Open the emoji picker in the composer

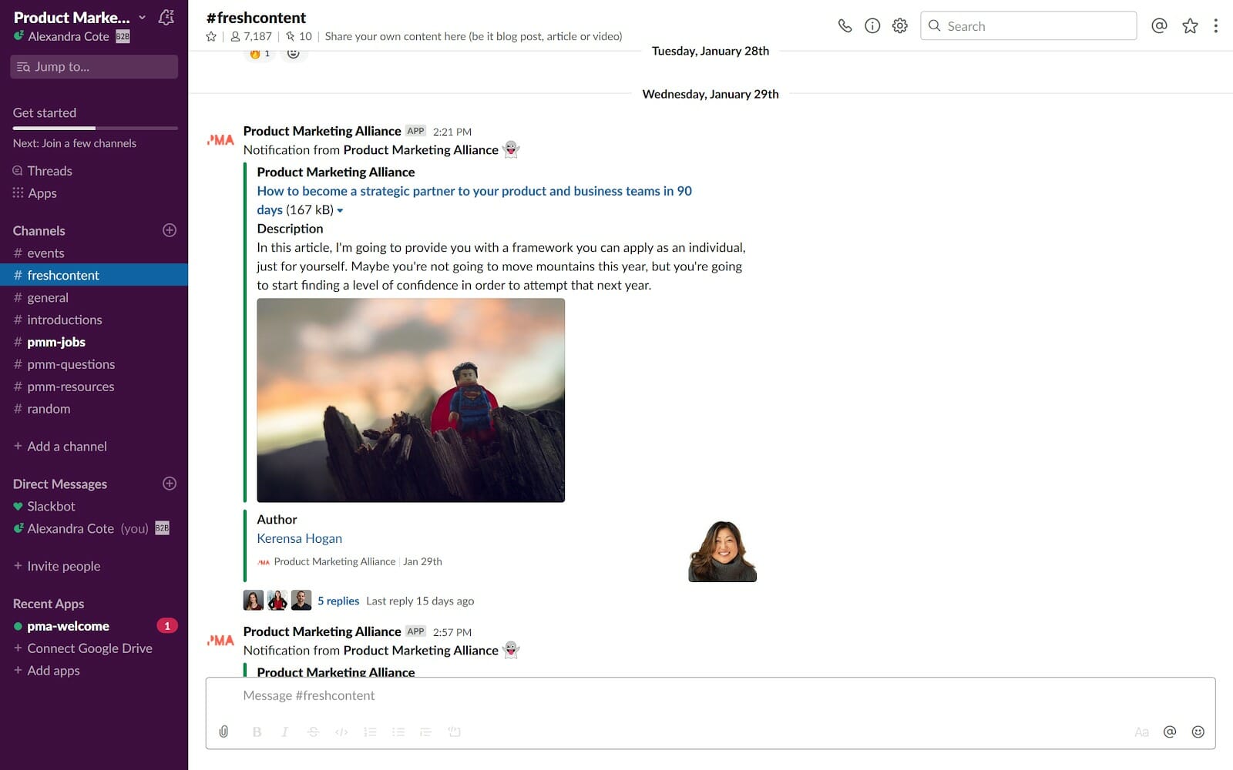(x=1199, y=731)
